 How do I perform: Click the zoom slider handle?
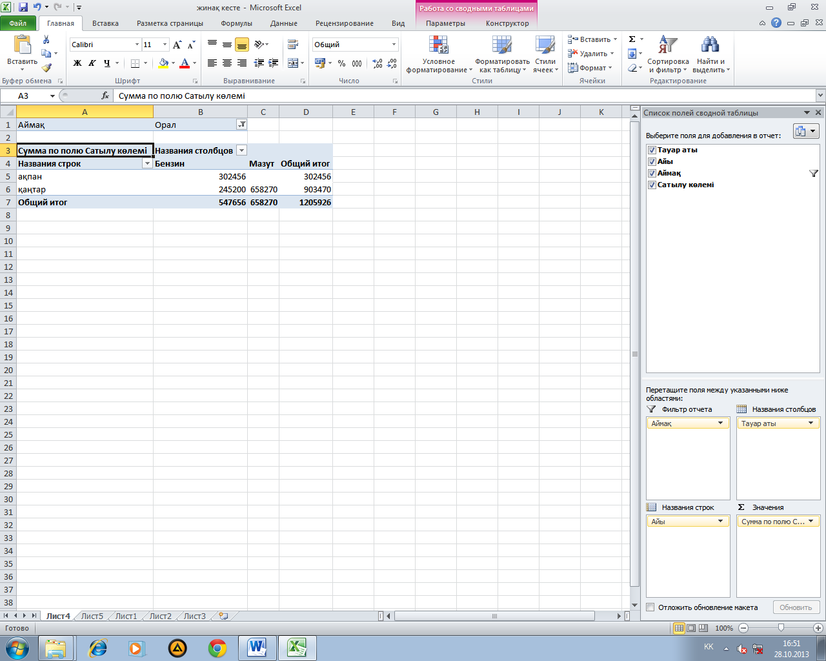pyautogui.click(x=781, y=628)
